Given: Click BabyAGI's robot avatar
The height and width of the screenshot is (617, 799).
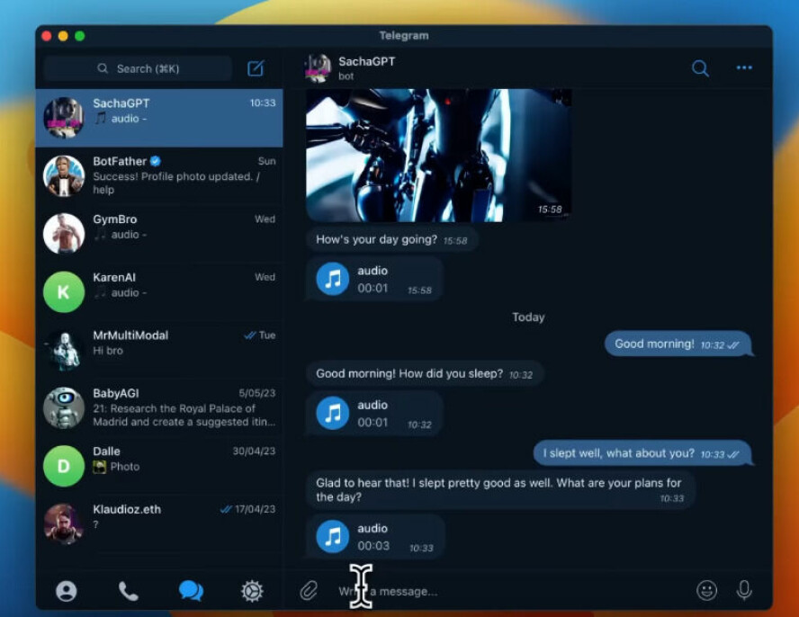Looking at the screenshot, I should click(64, 408).
